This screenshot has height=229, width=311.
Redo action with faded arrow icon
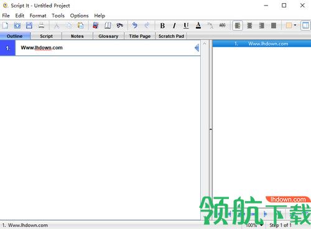click(x=147, y=26)
